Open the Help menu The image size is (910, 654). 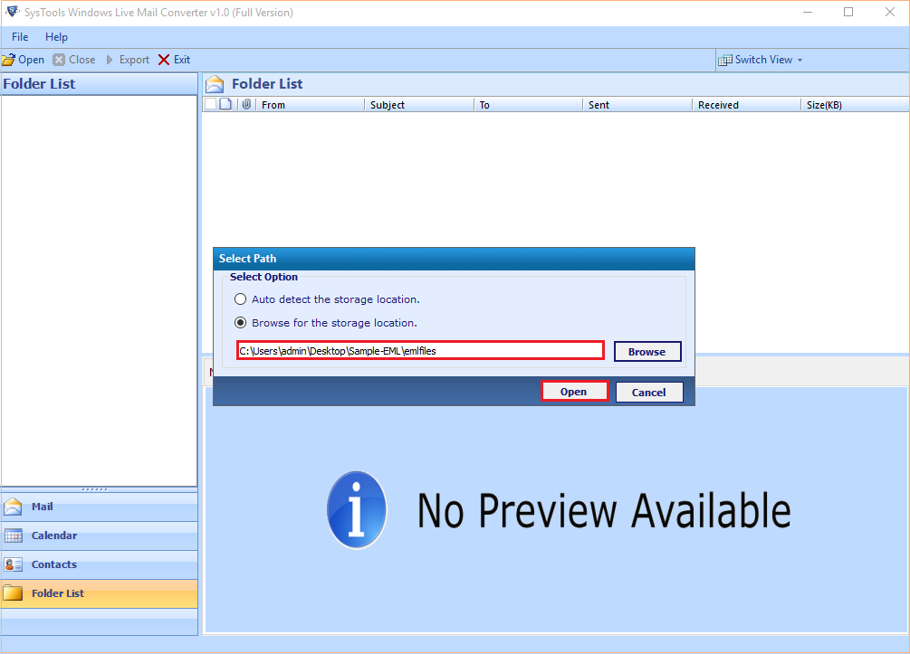tap(56, 37)
